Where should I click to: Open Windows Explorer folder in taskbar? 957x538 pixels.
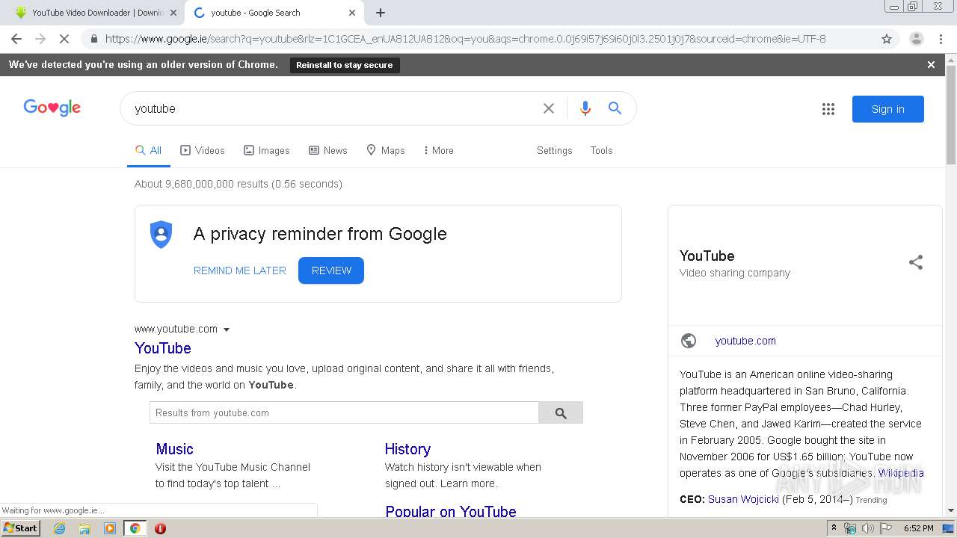84,528
